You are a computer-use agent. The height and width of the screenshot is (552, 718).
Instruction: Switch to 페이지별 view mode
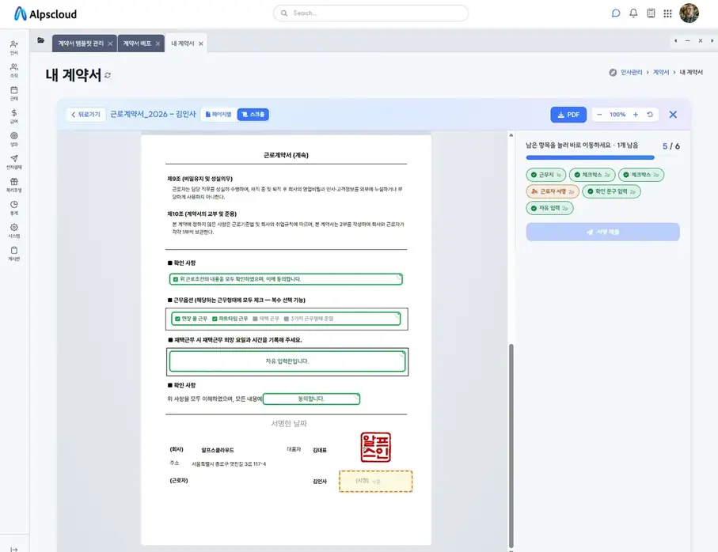tap(218, 115)
